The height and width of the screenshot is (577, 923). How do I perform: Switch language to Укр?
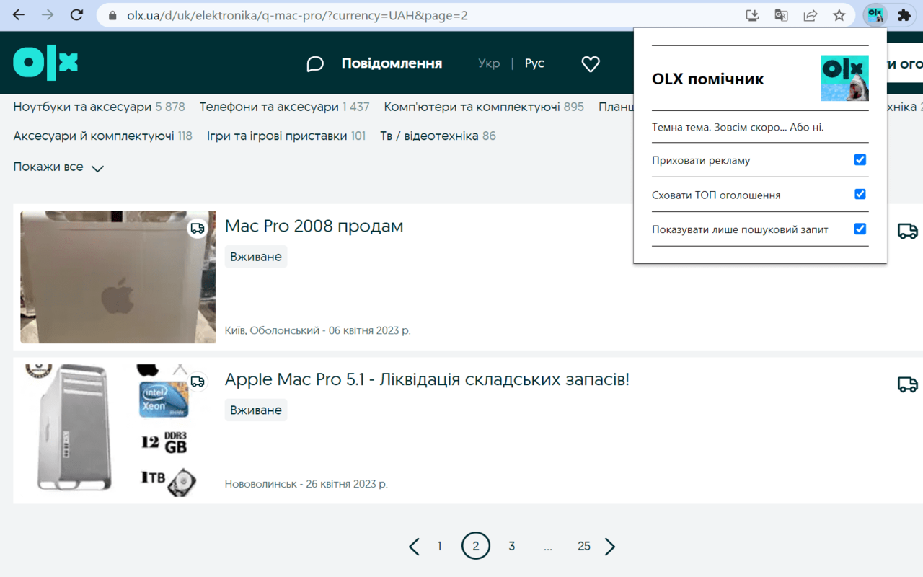click(489, 63)
